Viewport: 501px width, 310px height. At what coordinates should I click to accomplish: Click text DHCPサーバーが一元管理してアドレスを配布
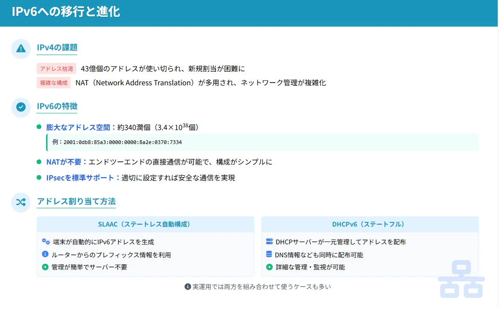click(x=341, y=242)
